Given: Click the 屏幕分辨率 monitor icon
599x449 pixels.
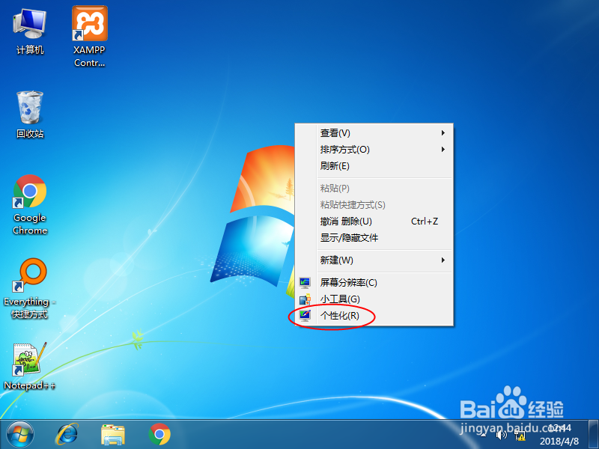Looking at the screenshot, I should coord(305,283).
